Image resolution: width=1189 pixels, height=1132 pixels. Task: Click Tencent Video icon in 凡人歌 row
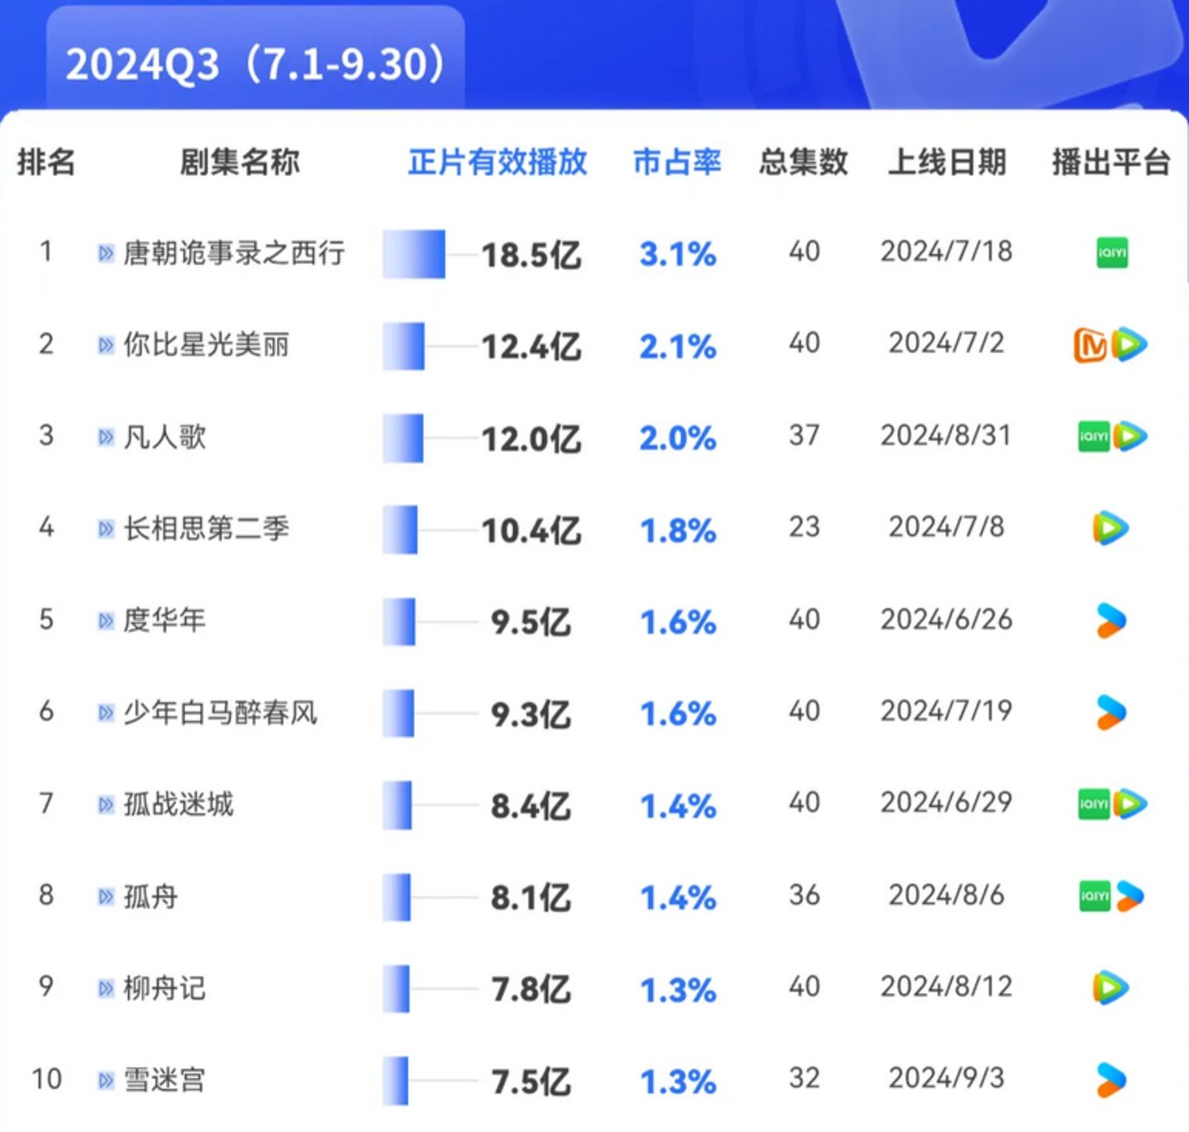(x=1130, y=436)
